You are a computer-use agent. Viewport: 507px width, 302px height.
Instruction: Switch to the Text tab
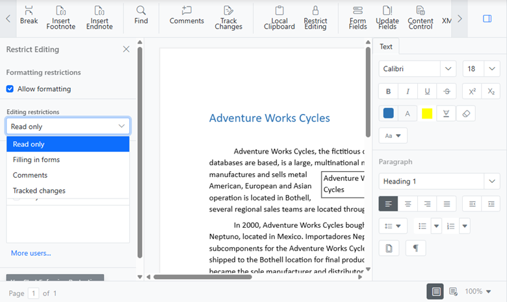[x=385, y=47]
